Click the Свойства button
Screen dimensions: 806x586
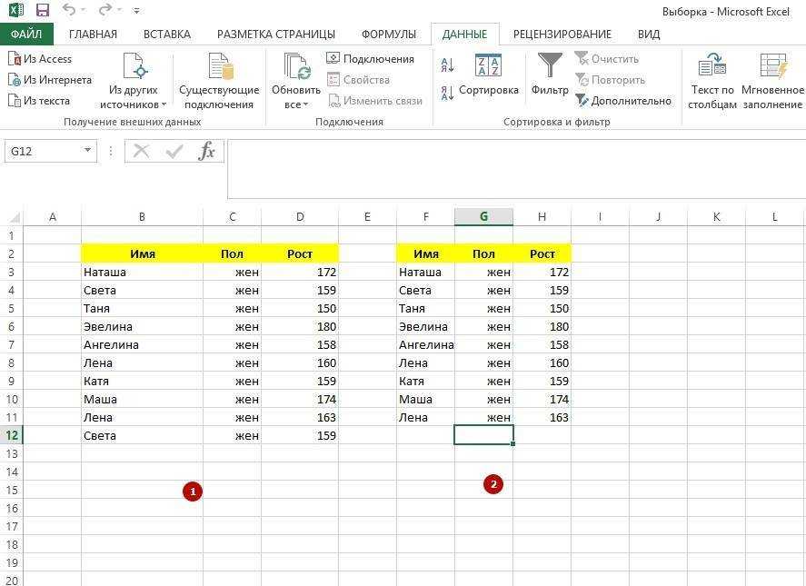[x=359, y=80]
